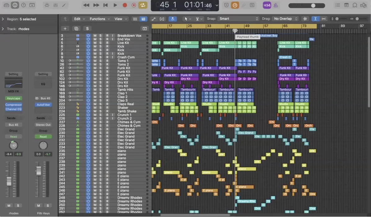Open the Loop Browser icon
371x217 pixels.
pos(355,5)
